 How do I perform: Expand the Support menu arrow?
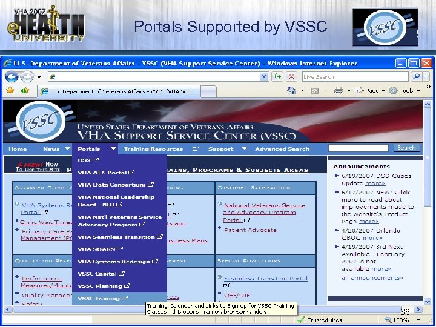point(244,148)
